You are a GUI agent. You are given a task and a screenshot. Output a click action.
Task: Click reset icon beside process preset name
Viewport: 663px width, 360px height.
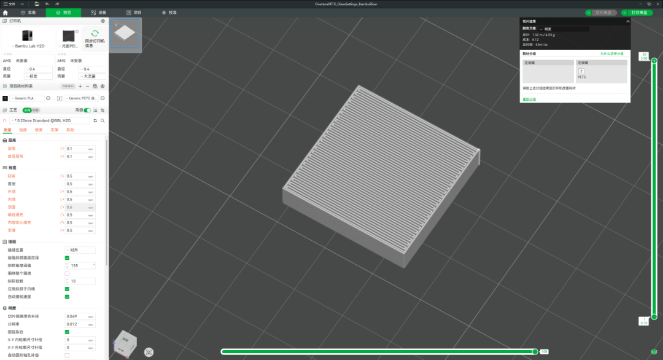[5, 121]
